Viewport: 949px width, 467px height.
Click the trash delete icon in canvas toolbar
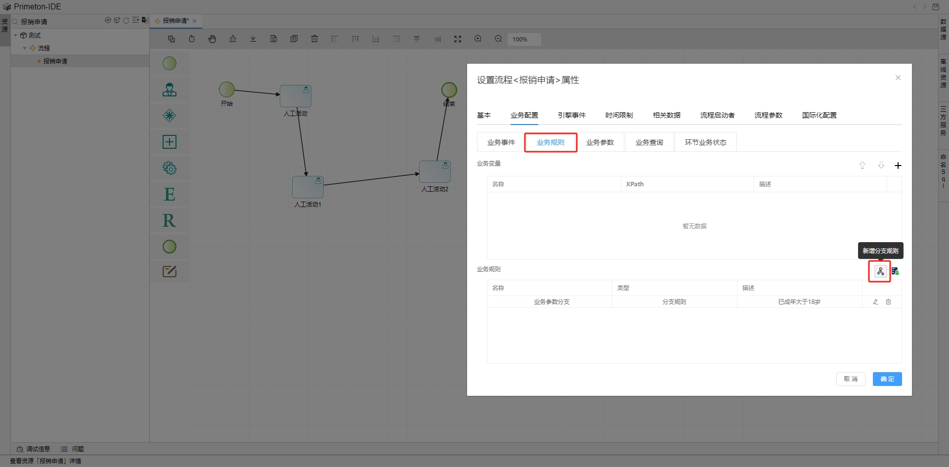click(314, 39)
